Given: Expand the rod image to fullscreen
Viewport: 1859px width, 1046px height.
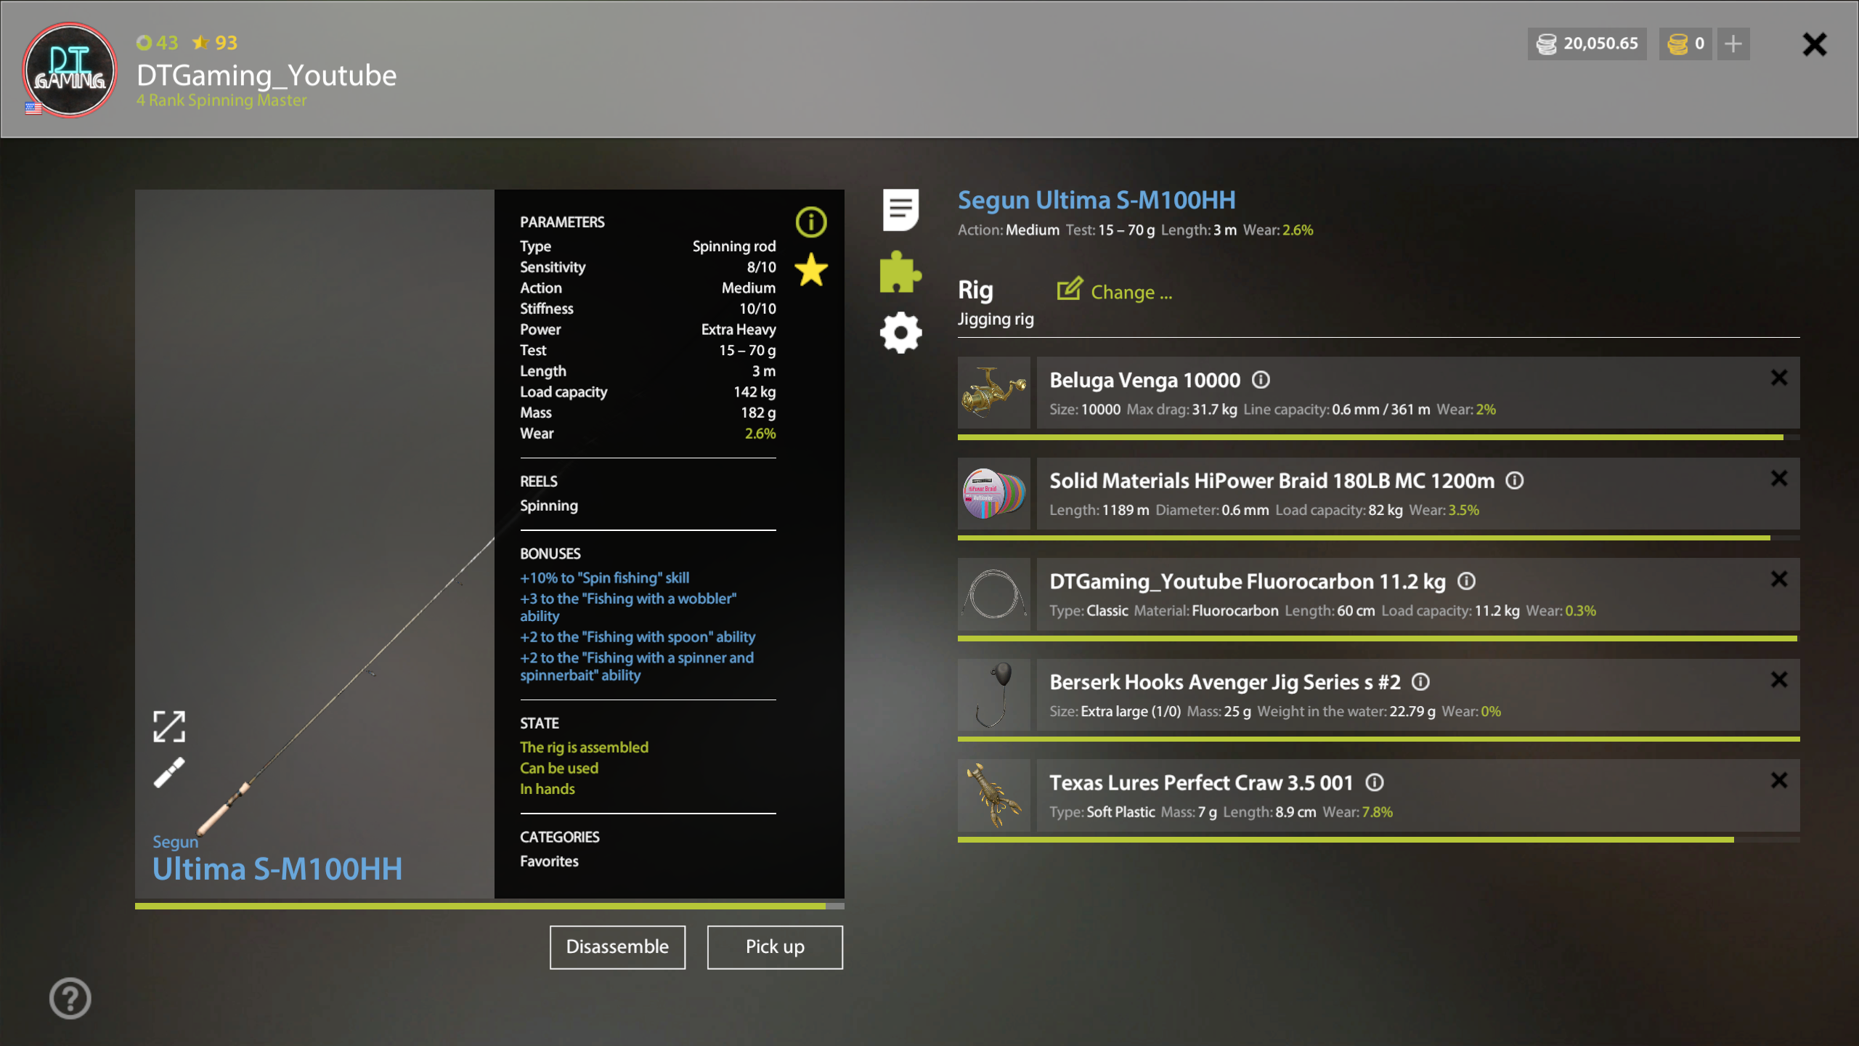Looking at the screenshot, I should coord(169,726).
